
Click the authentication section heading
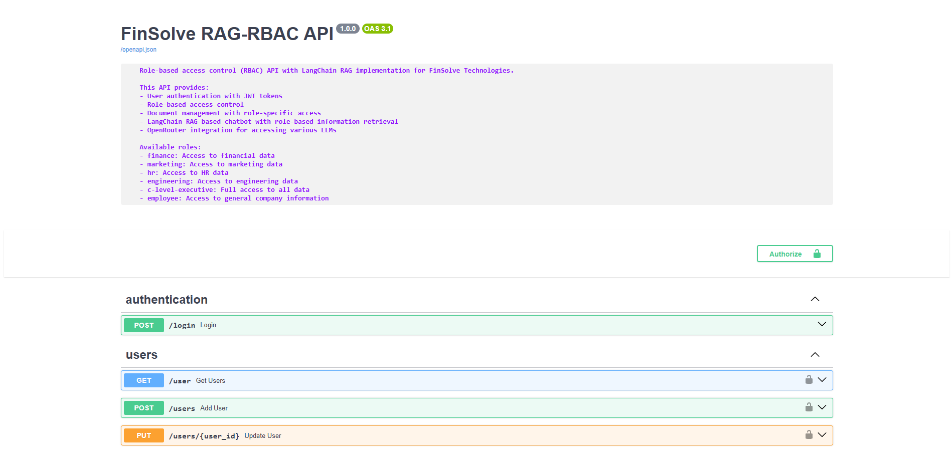(167, 300)
